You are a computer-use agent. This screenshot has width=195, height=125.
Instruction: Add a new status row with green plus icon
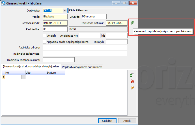click(x=132, y=75)
